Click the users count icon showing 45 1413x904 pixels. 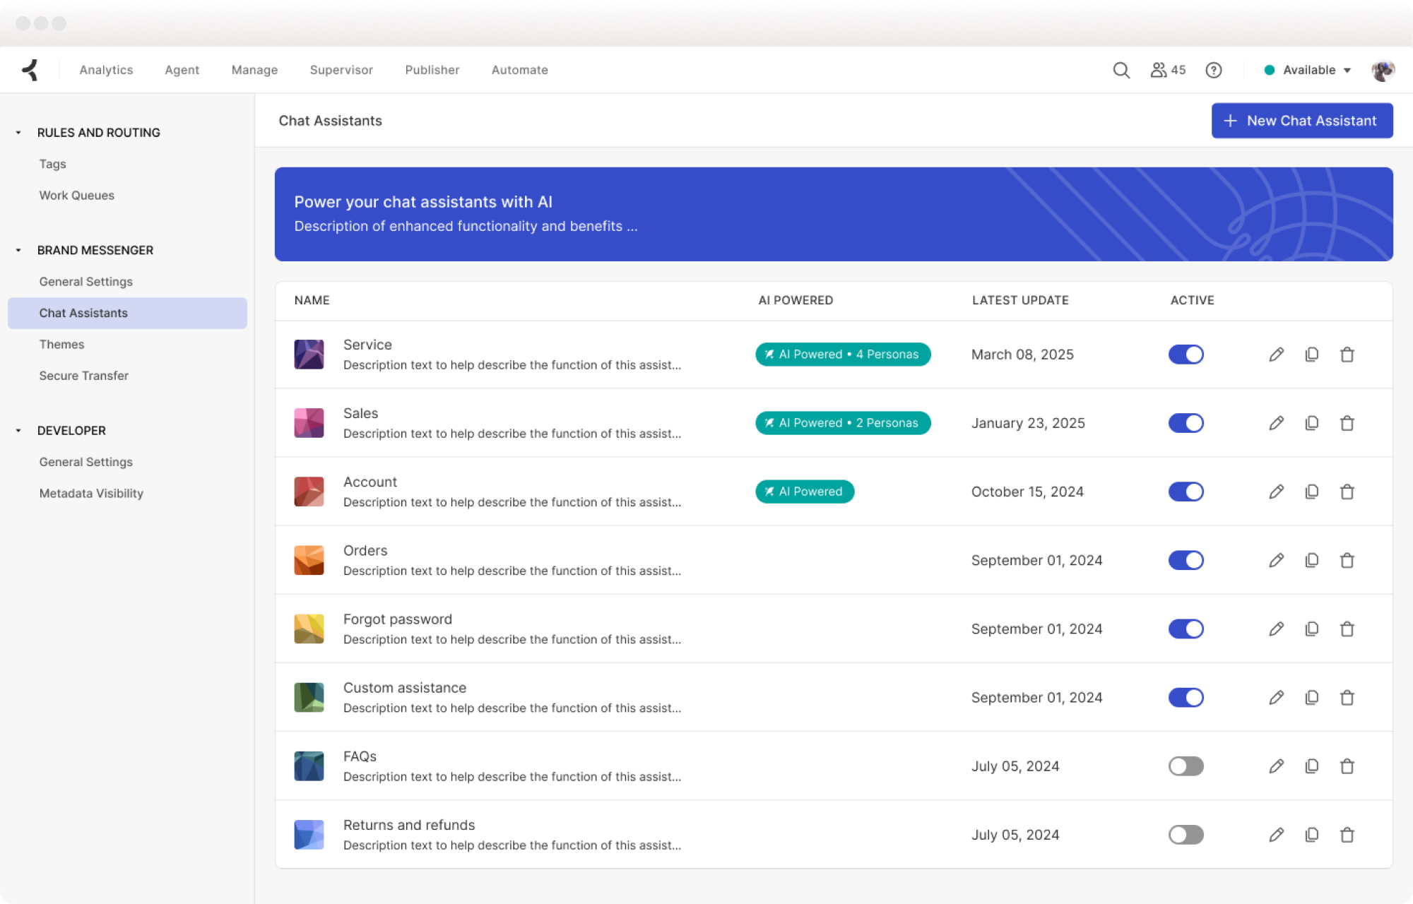click(1168, 70)
